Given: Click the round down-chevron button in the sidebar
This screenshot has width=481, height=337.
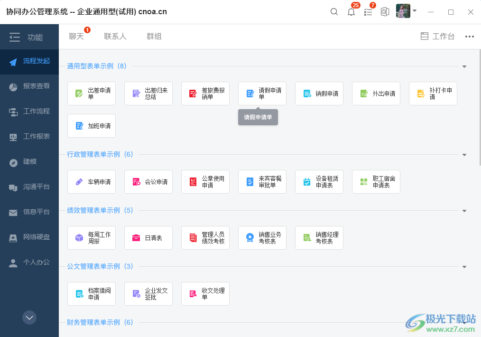Looking at the screenshot, I should [29, 318].
